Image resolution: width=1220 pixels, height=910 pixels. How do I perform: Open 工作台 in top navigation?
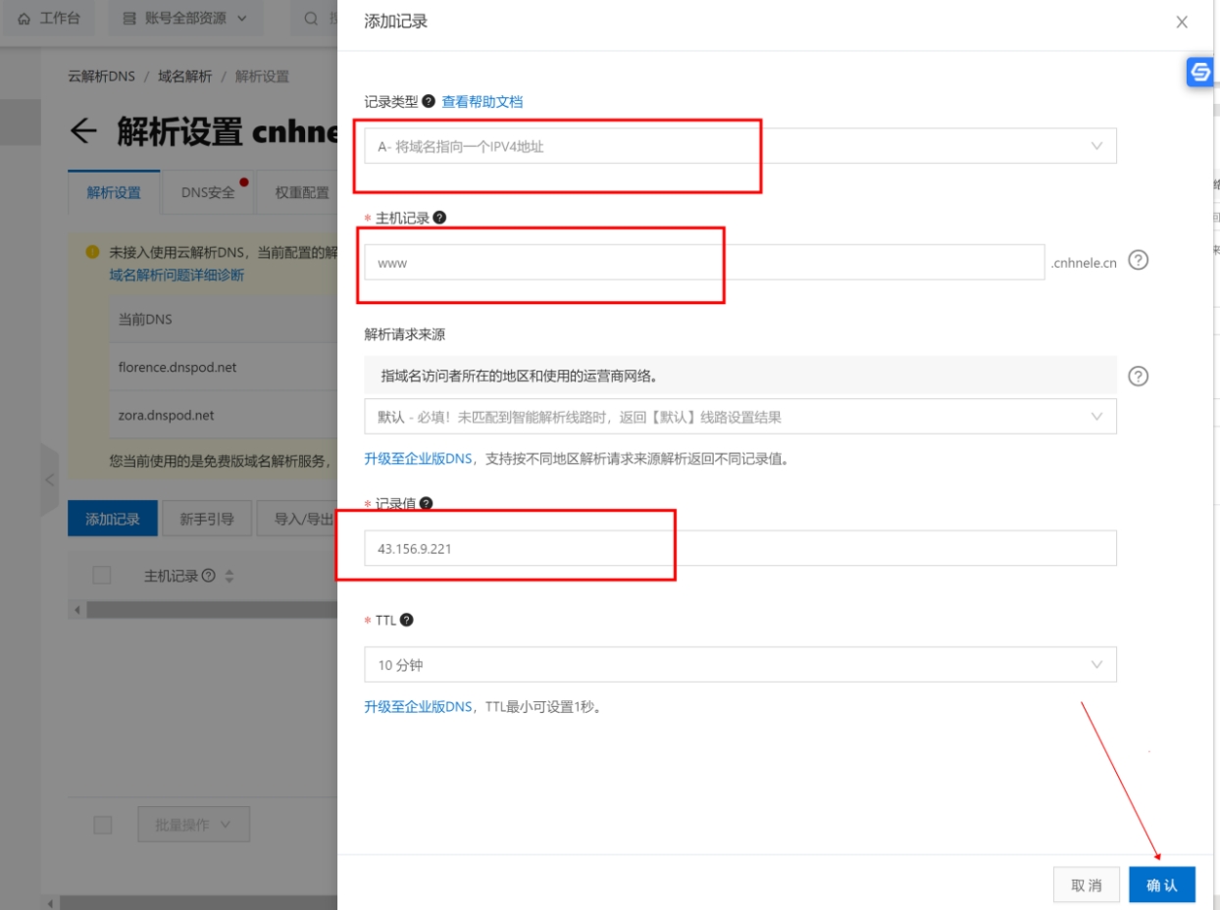coord(49,19)
